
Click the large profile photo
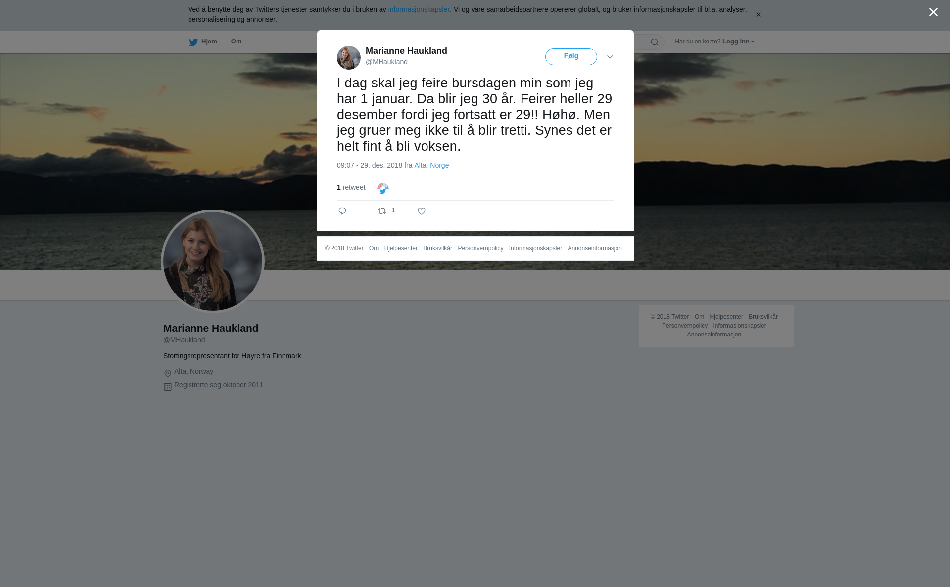tap(213, 261)
